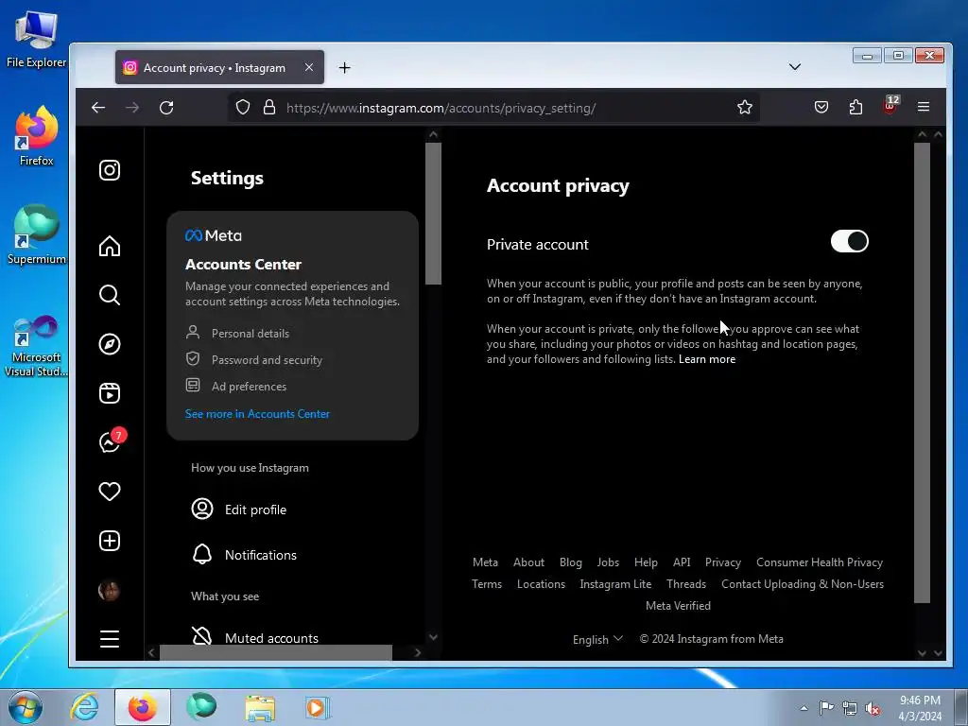The image size is (968, 726).
Task: Click the Meta footer link
Action: (x=485, y=562)
